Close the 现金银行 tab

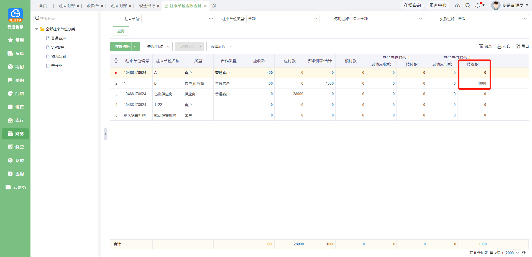pyautogui.click(x=158, y=6)
